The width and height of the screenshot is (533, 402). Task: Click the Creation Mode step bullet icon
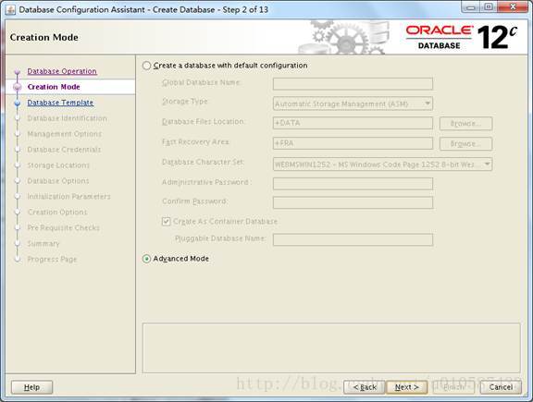point(18,87)
